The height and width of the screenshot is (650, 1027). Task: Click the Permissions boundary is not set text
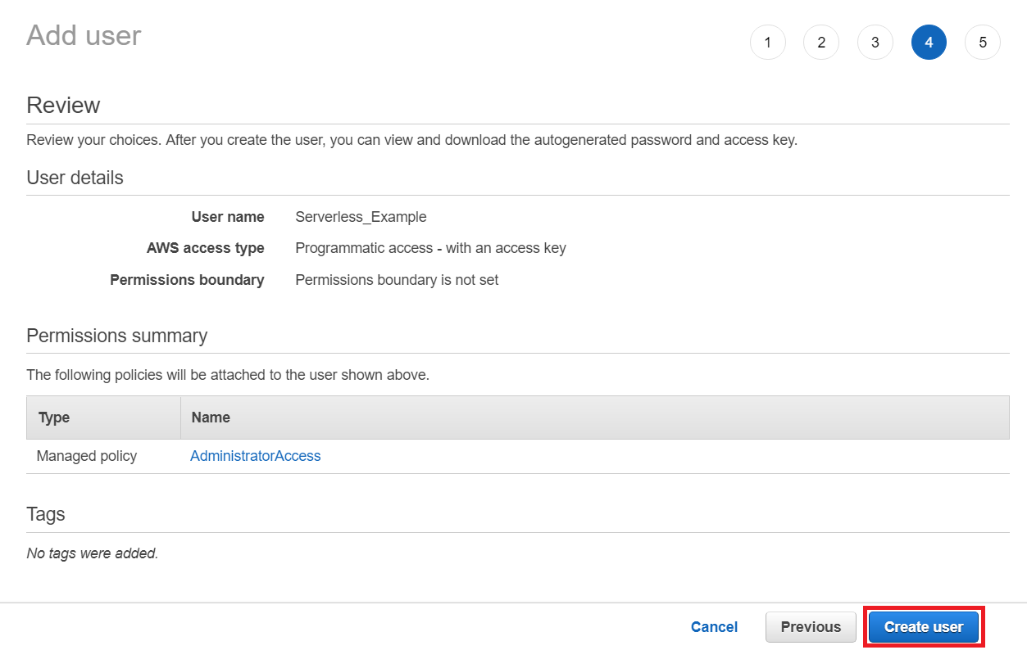coord(397,280)
